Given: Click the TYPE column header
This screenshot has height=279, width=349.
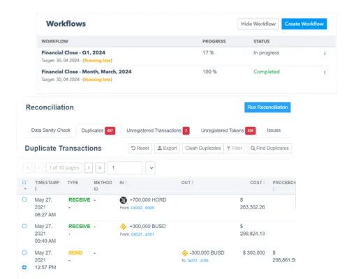Looking at the screenshot, I should 73,183.
